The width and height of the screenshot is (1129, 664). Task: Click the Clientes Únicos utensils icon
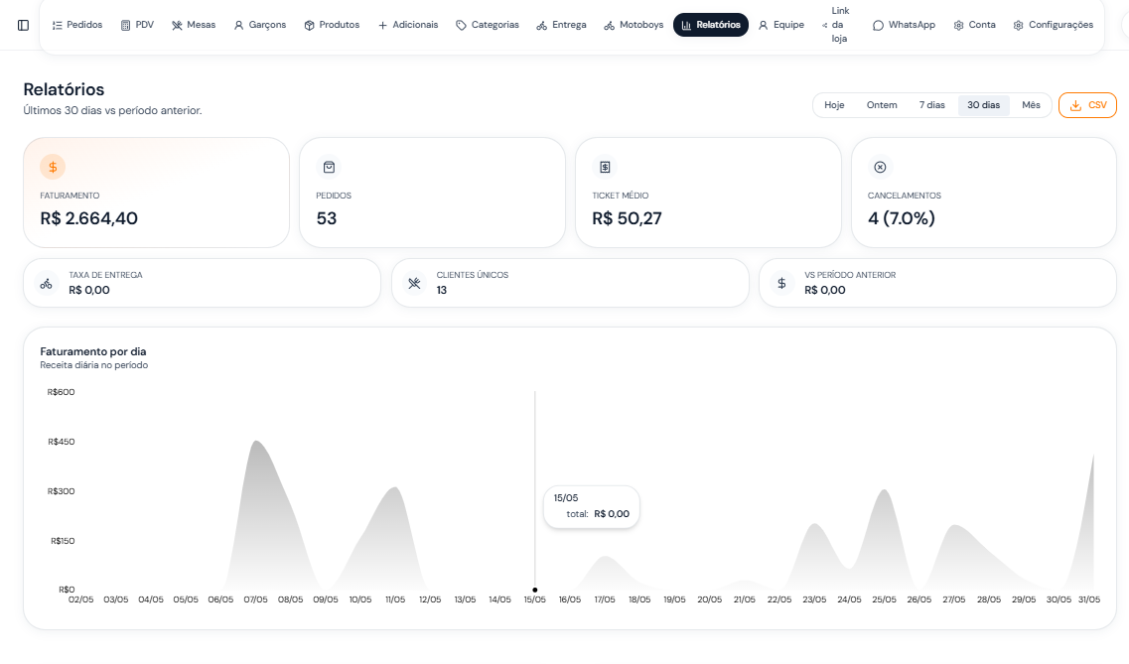(414, 284)
